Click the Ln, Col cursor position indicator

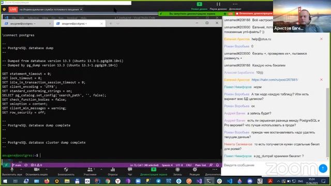pos(144,165)
